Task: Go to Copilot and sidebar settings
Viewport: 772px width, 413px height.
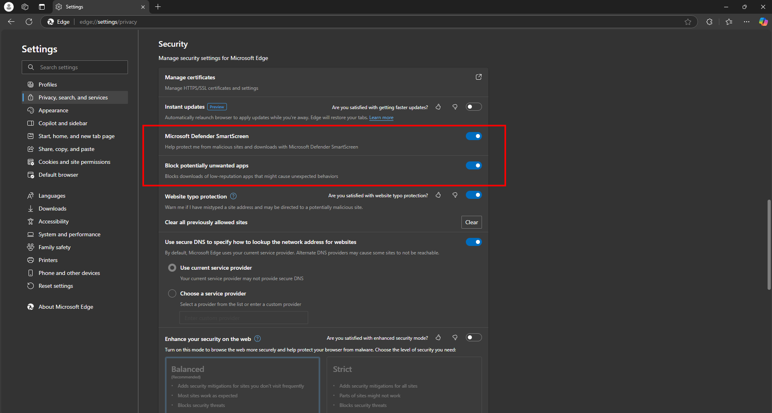Action: point(75,123)
